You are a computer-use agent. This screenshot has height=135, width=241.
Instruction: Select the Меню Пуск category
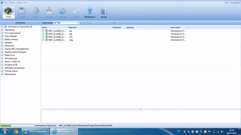(9, 55)
